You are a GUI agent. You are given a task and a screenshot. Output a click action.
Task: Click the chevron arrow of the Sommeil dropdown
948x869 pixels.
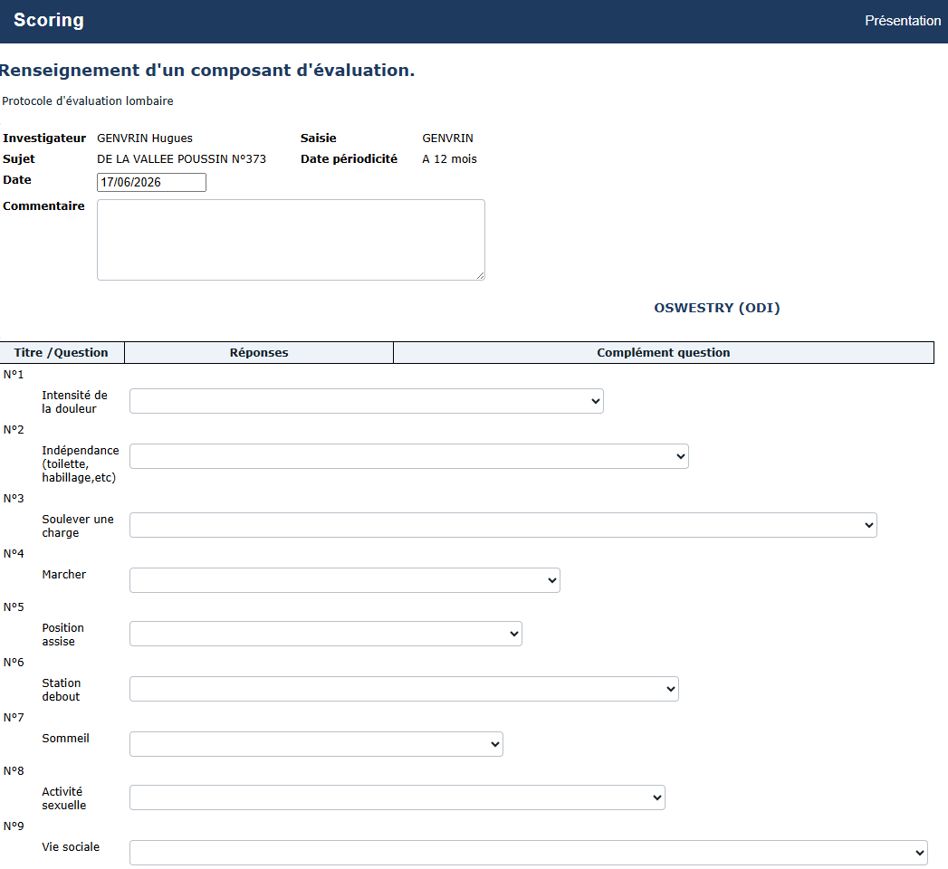[x=495, y=744]
